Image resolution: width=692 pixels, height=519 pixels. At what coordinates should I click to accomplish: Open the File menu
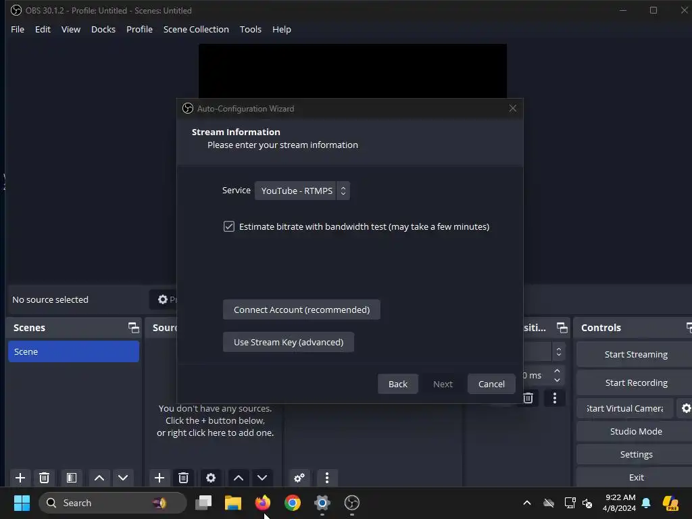(18, 29)
